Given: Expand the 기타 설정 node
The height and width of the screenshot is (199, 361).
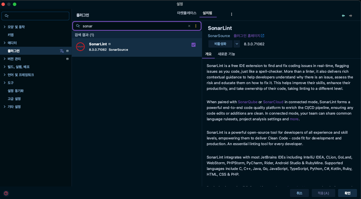Looking at the screenshot, I should (x=4, y=107).
